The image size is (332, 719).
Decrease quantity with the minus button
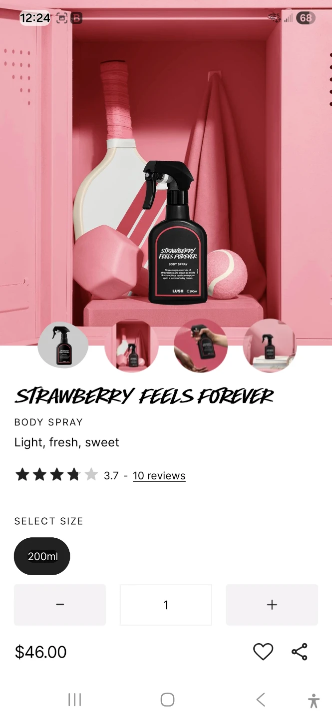60,605
